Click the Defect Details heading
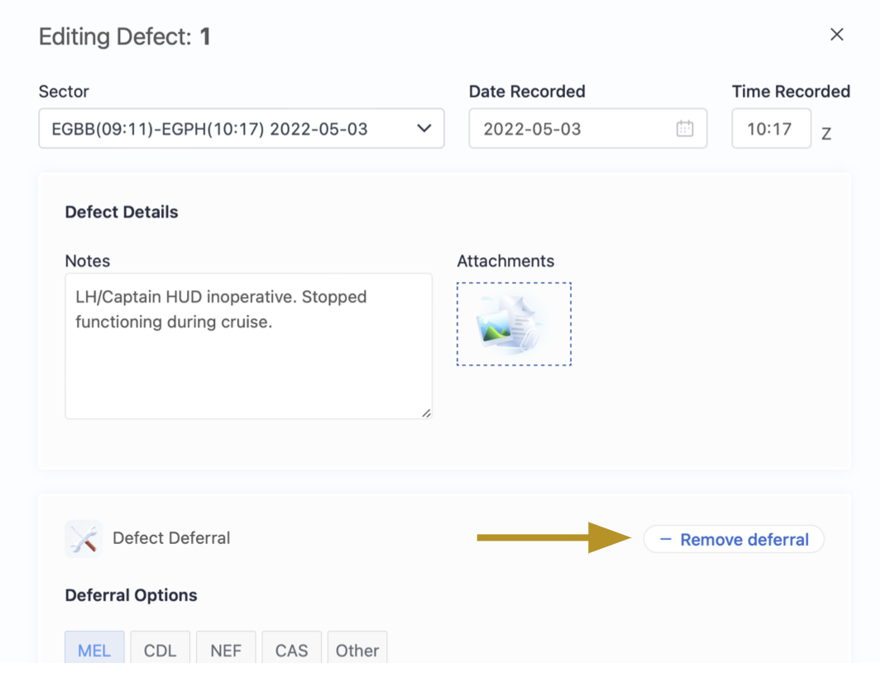This screenshot has height=673, width=880. click(x=122, y=212)
